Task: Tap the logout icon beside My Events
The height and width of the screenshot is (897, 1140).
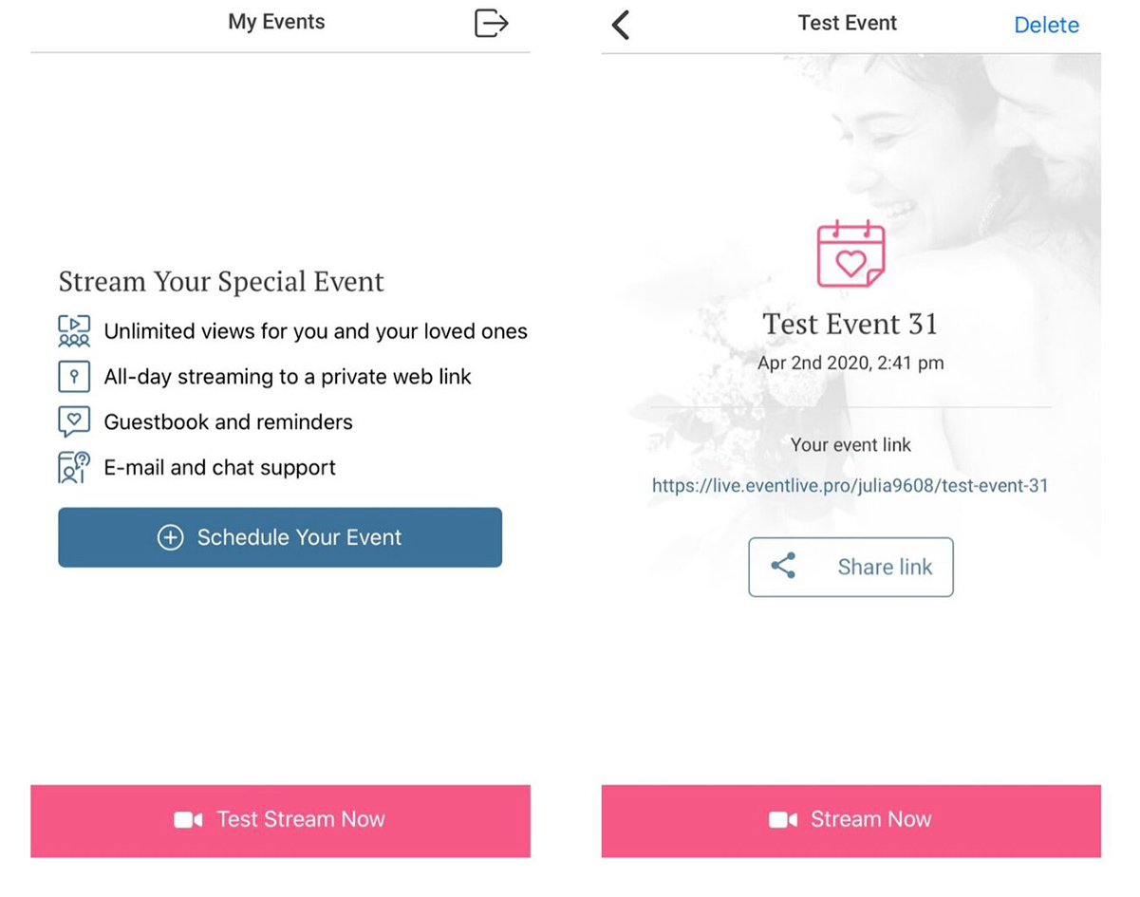Action: 491,23
